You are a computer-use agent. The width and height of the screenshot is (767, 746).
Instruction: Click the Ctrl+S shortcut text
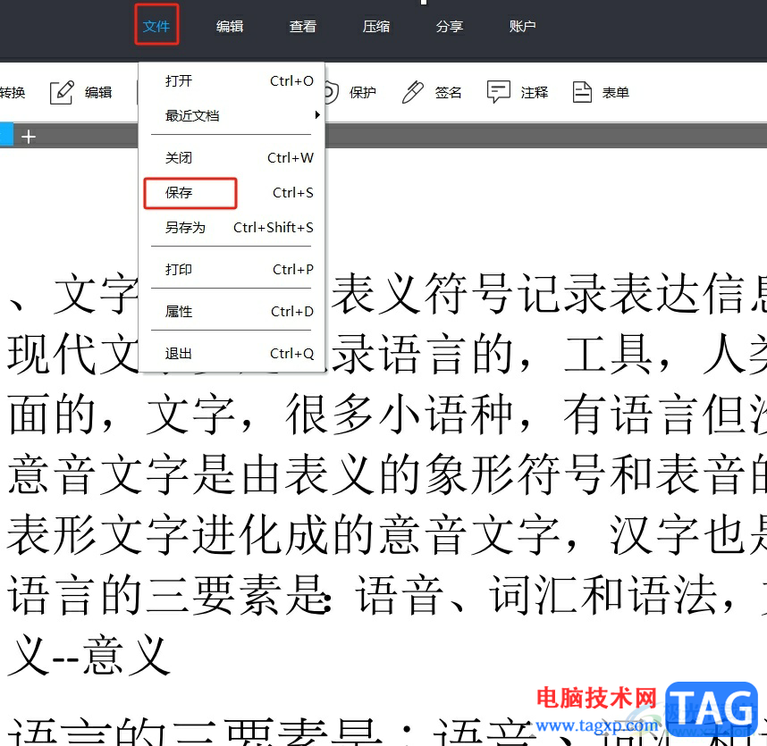pos(292,193)
